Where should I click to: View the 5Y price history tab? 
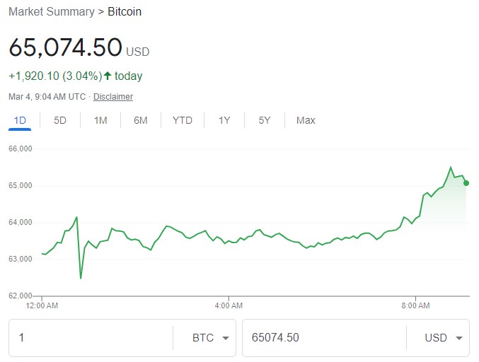click(265, 120)
